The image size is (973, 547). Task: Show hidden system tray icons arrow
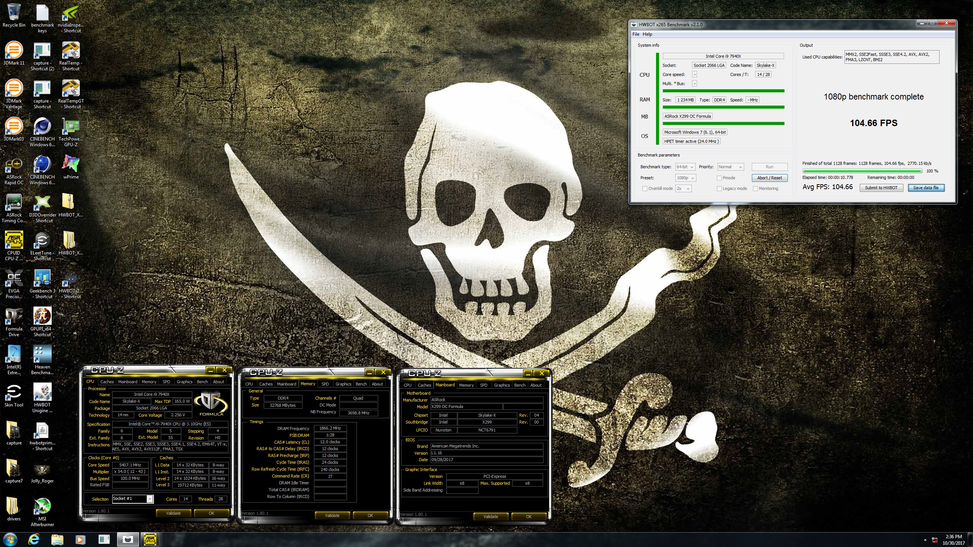pos(925,540)
